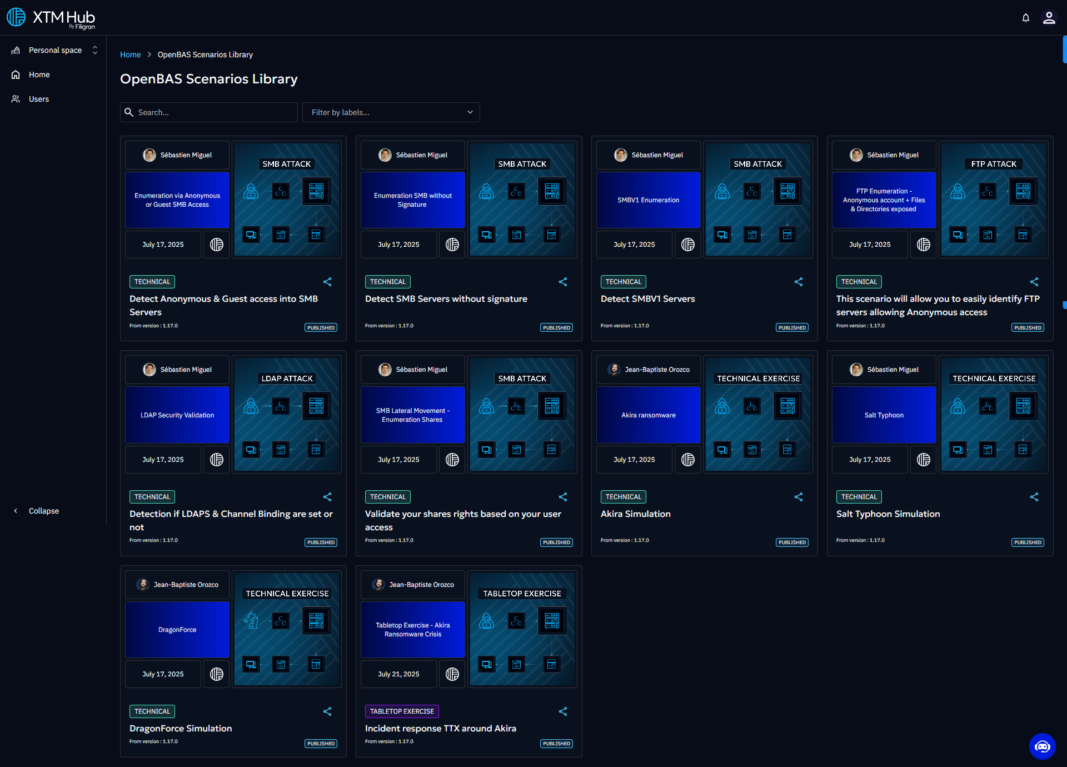1067x767 pixels.
Task: Open DragonForce Simulation scenario title
Action: pyautogui.click(x=181, y=728)
